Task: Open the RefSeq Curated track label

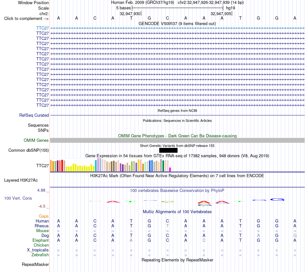Action: coord(34,115)
